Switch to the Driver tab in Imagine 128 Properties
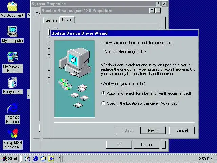Viewport: 217px width, 163px height. [x=67, y=20]
